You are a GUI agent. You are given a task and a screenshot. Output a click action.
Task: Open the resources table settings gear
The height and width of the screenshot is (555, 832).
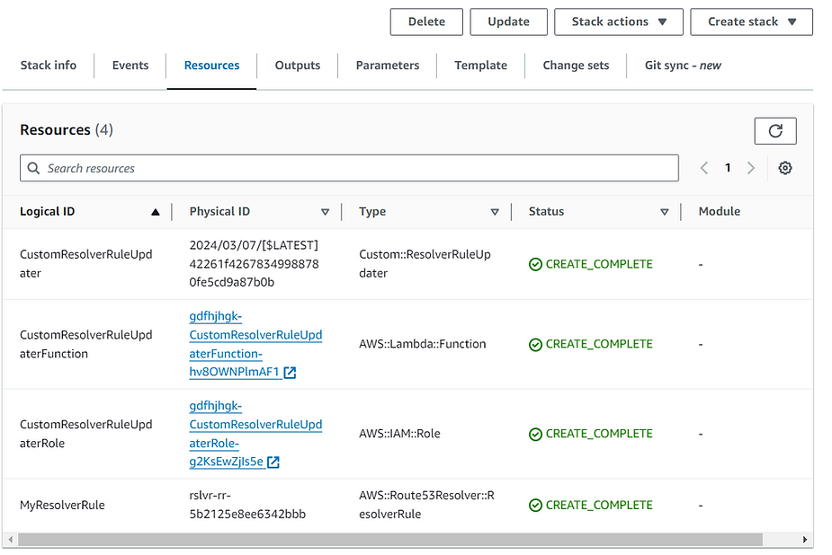[784, 168]
